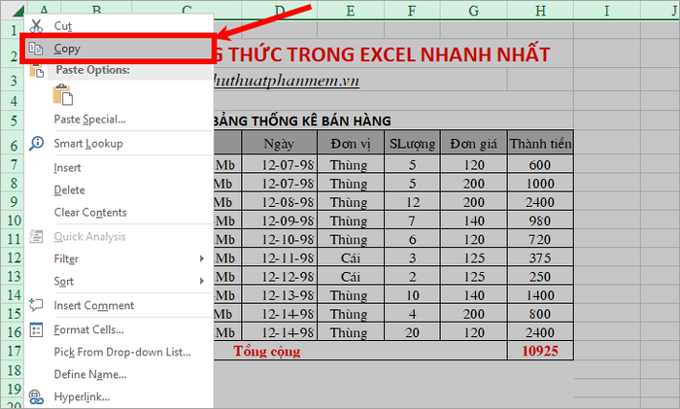Select Clear Contents
This screenshot has height=409, width=680.
(x=119, y=213)
